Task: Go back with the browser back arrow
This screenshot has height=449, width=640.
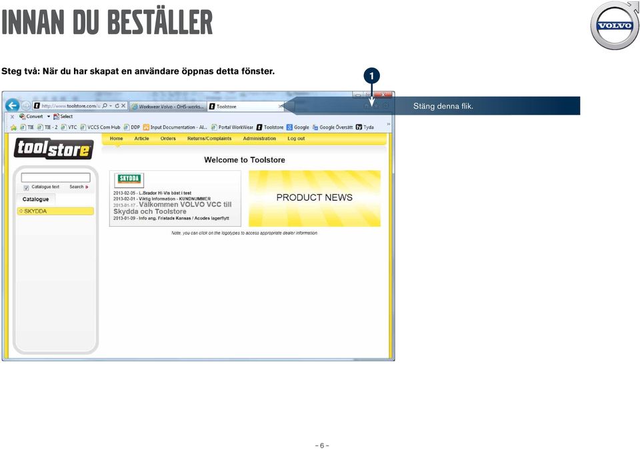Action: (13, 106)
